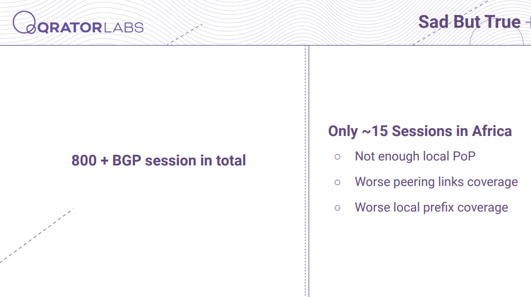
Task: Click the word 'BGP' in the left column
Action: pyautogui.click(x=127, y=160)
